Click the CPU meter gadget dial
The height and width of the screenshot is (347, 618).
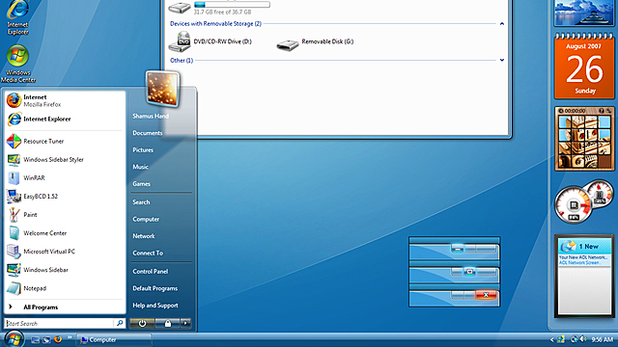pyautogui.click(x=574, y=205)
